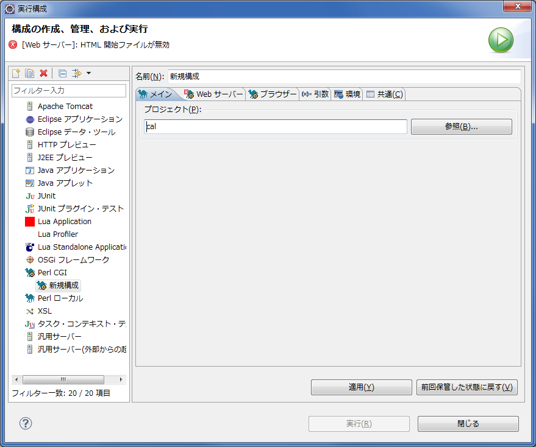Click the 参照(B)... browse button
The height and width of the screenshot is (447, 536).
click(x=462, y=127)
